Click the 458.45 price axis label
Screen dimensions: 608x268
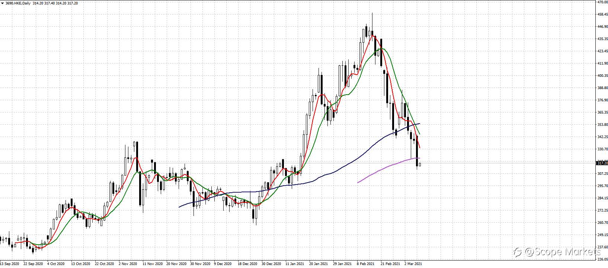coord(602,14)
